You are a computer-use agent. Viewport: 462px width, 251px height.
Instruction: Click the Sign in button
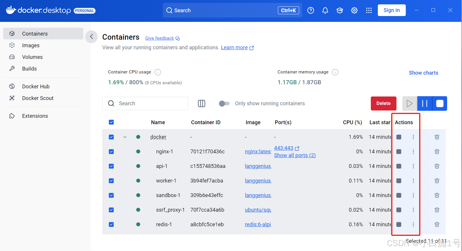392,10
